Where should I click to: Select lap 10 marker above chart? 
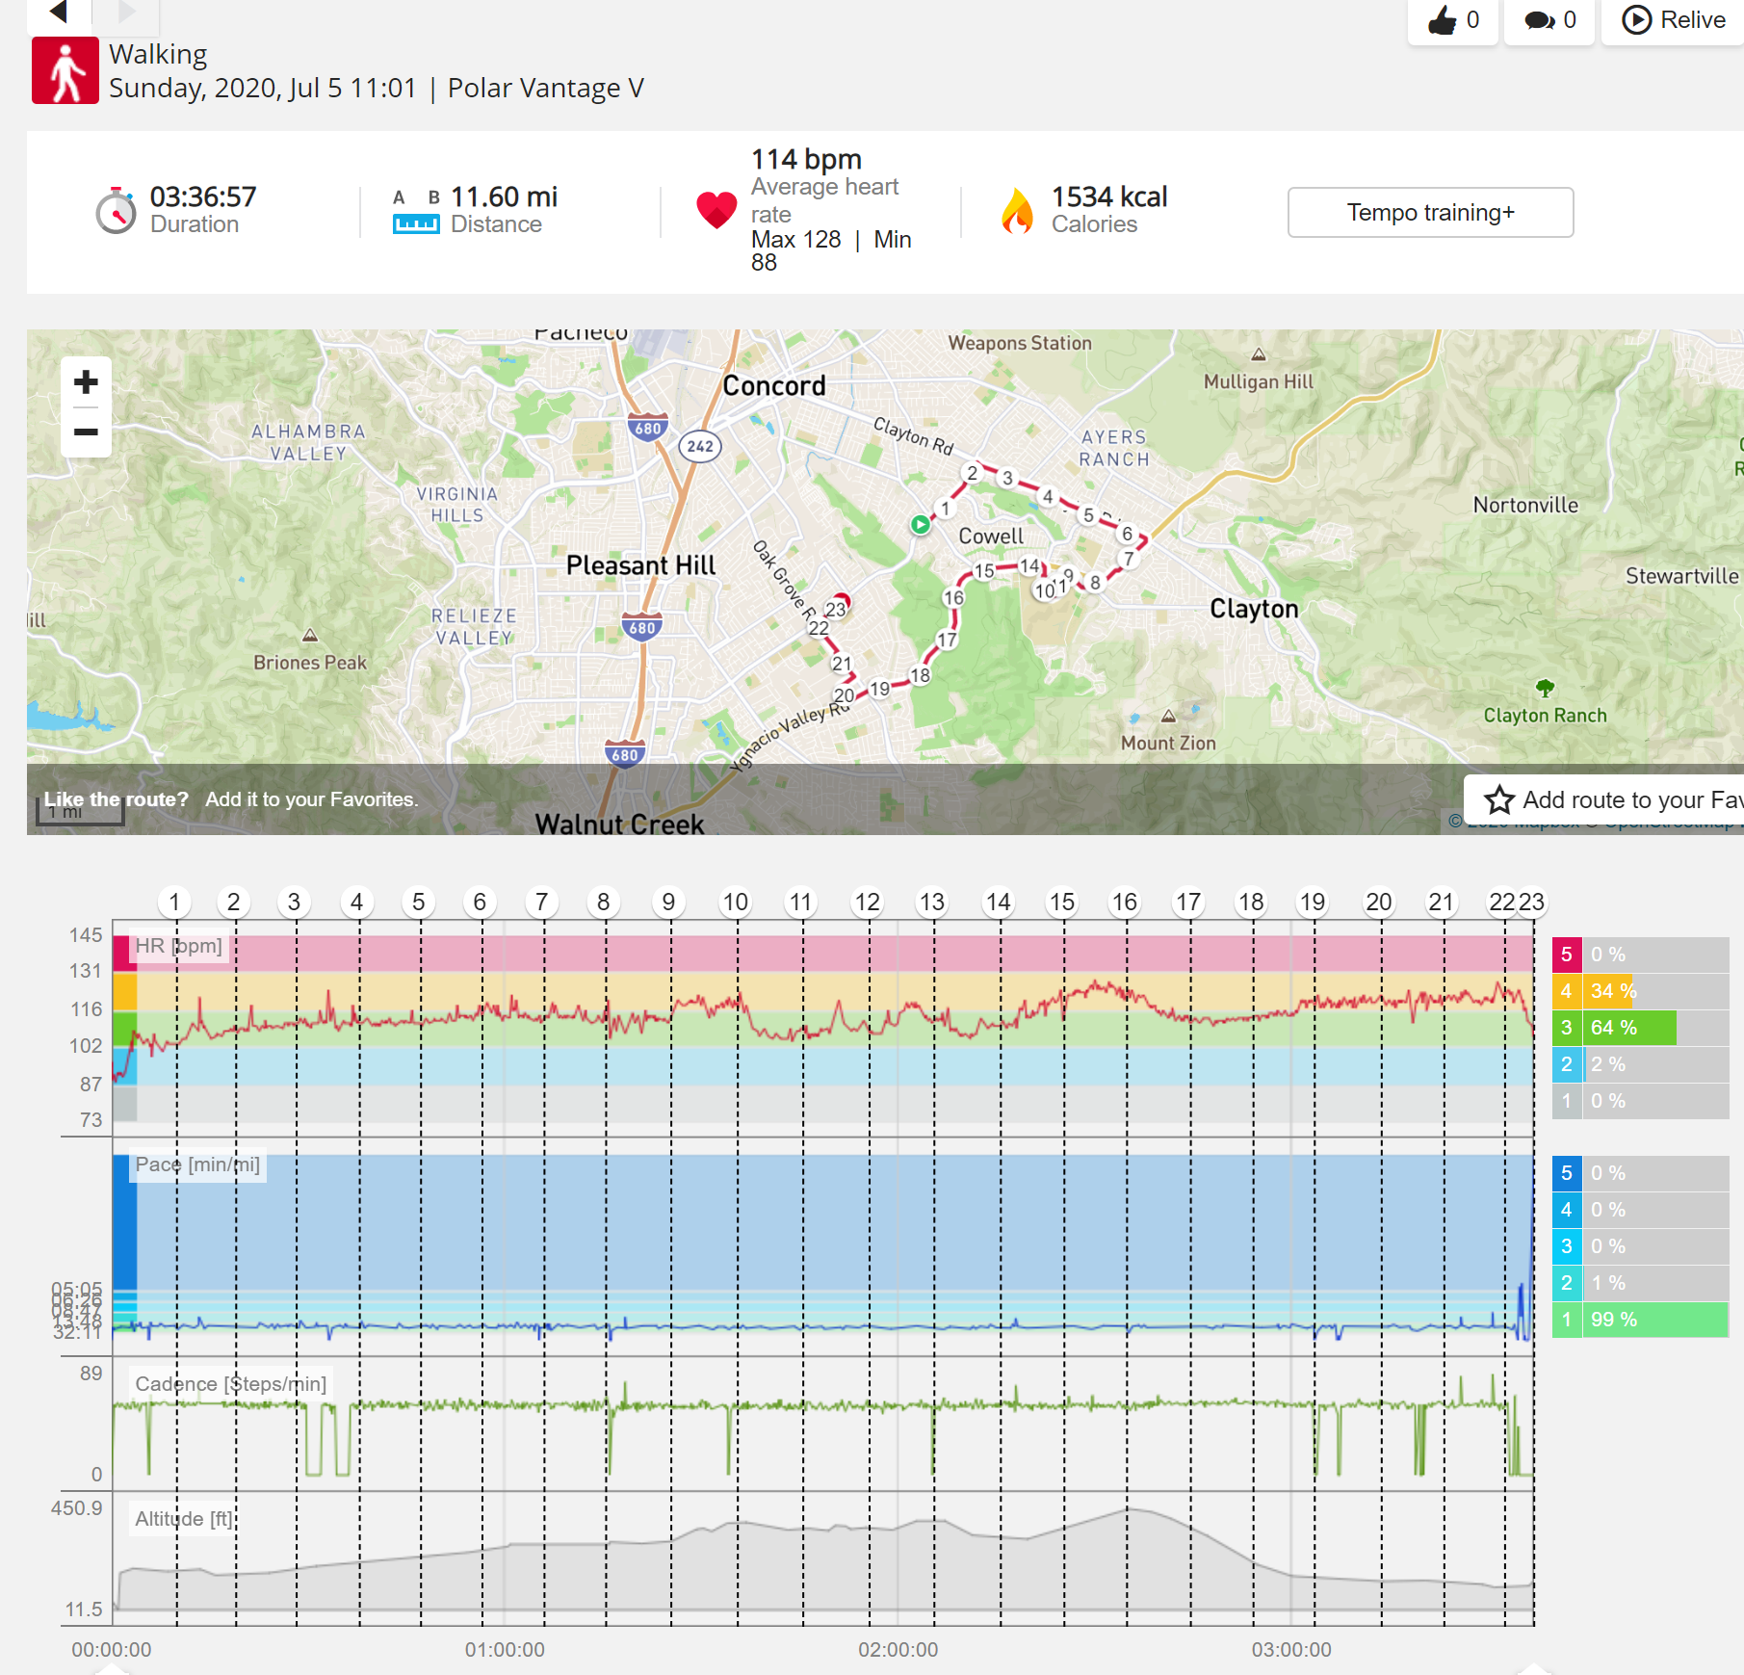point(736,903)
